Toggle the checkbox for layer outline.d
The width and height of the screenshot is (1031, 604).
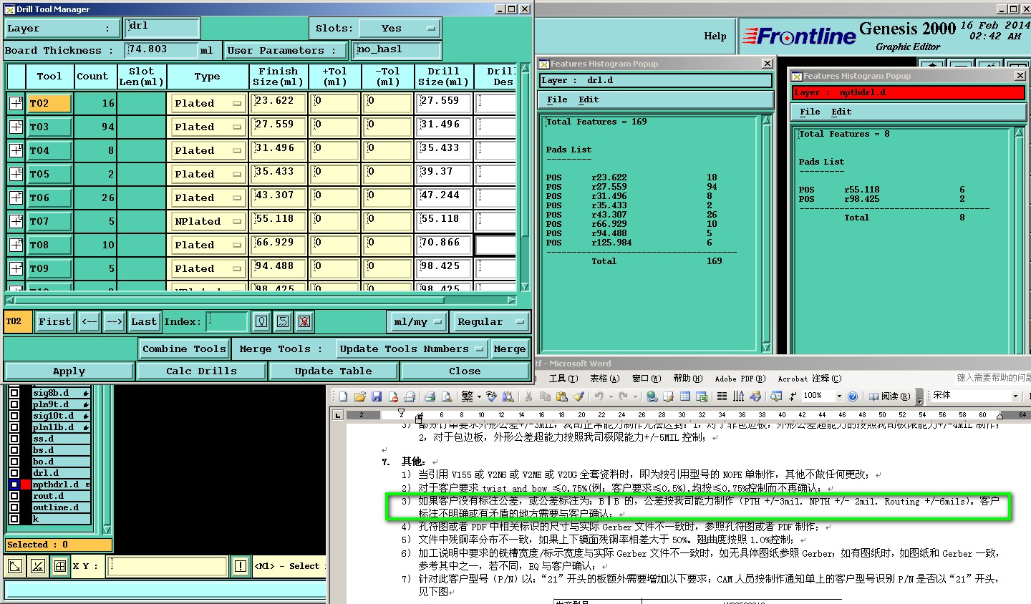click(14, 507)
